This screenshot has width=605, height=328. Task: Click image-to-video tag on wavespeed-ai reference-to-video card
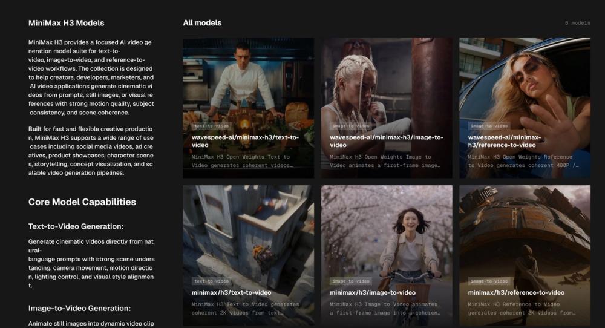click(x=489, y=126)
